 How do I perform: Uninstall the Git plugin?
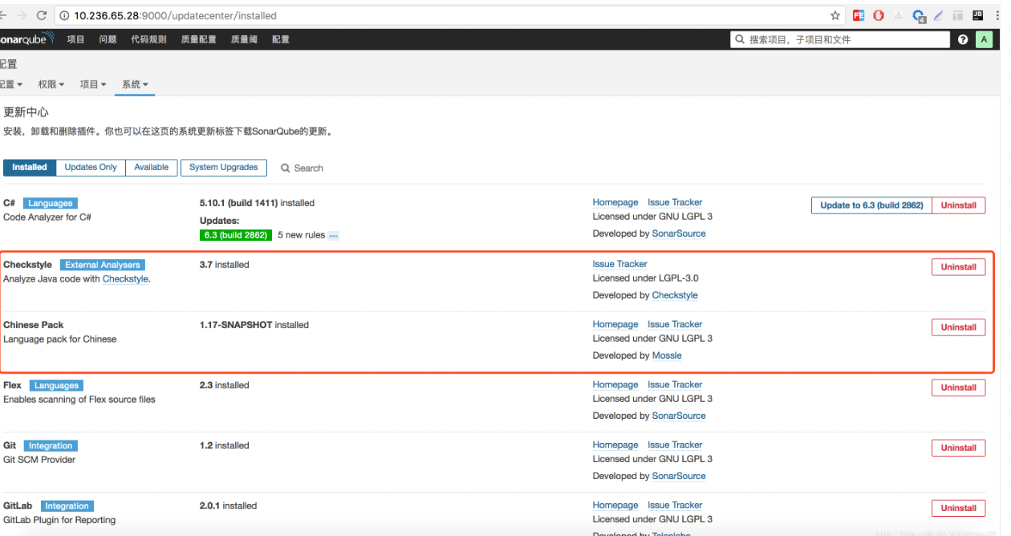[959, 448]
